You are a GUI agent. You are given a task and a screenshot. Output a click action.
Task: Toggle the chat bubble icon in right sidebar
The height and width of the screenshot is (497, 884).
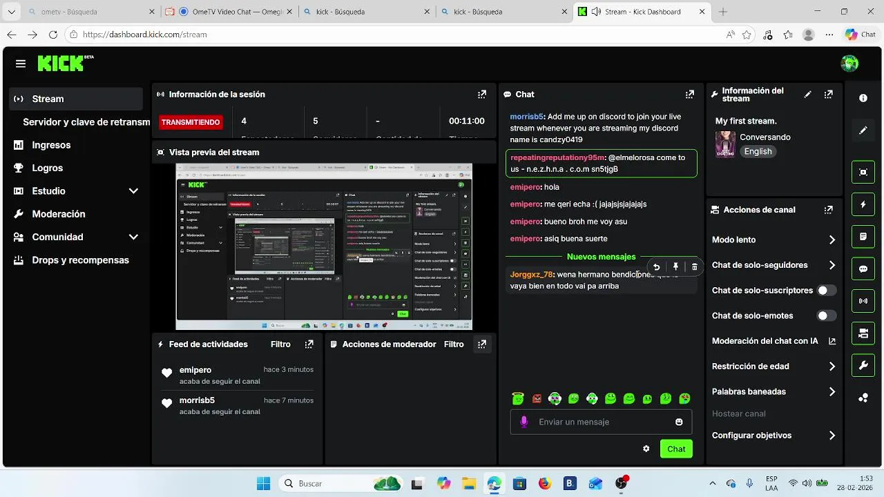(863, 269)
